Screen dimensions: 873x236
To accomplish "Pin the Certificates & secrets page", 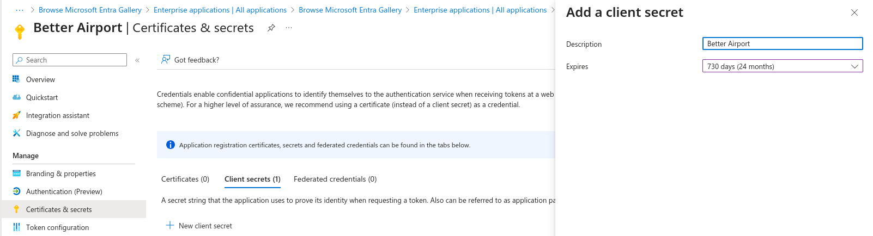I will coord(271,28).
